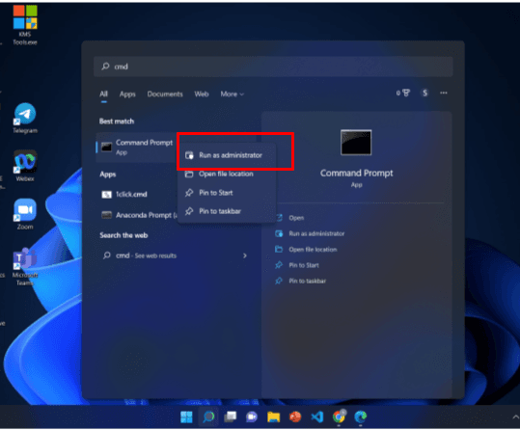
Task: Select the All search filter tab
Action: click(104, 94)
